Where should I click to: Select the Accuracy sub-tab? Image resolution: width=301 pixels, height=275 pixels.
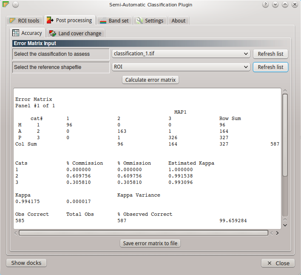tap(27, 33)
